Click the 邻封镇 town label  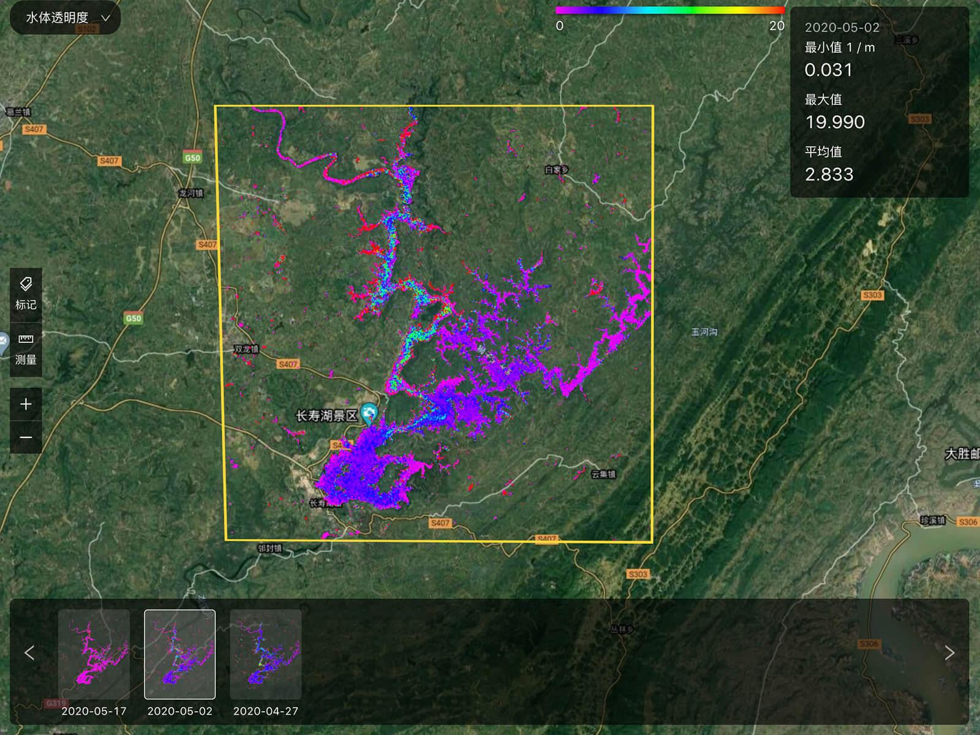click(269, 548)
